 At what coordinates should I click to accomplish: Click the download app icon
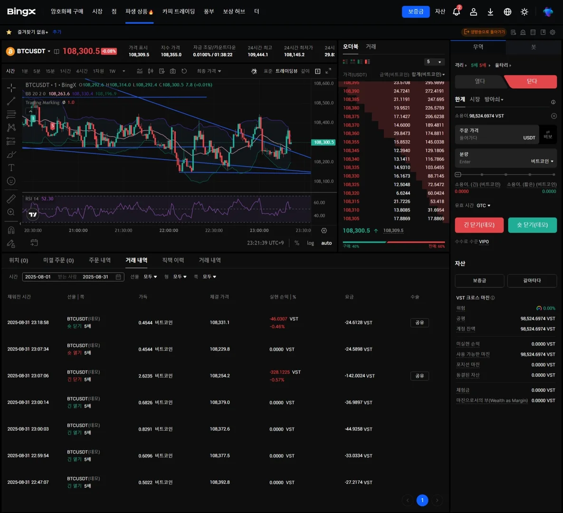coord(490,12)
